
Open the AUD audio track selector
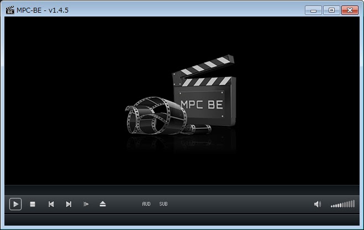(x=146, y=204)
